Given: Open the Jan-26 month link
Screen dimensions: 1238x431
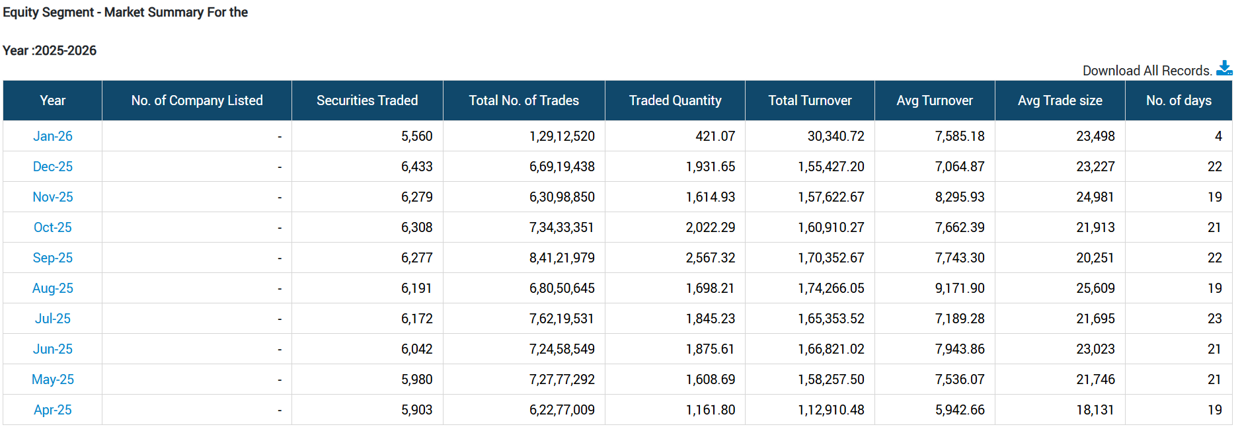Looking at the screenshot, I should pos(53,136).
